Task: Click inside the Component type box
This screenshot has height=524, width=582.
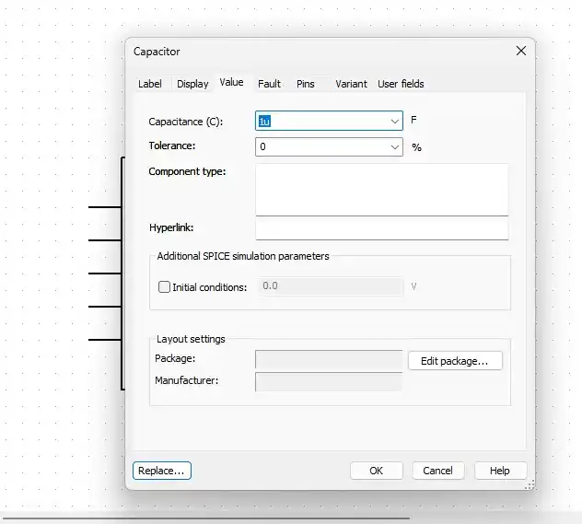Action: click(x=381, y=189)
